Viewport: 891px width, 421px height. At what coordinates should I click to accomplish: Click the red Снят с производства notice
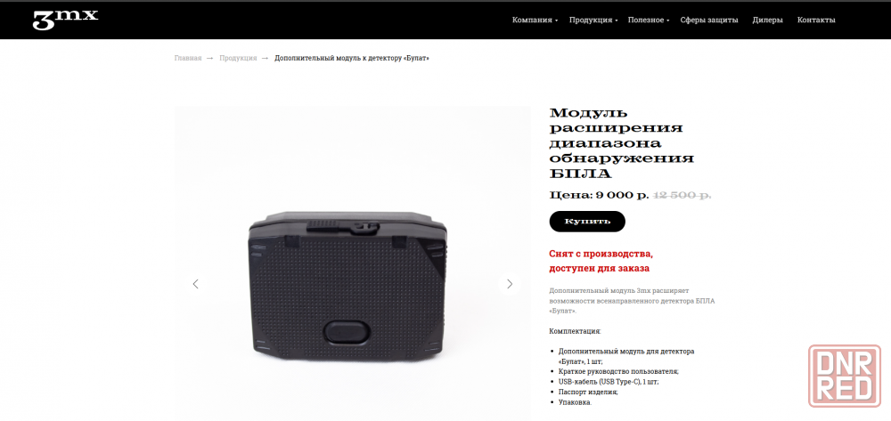pos(600,261)
